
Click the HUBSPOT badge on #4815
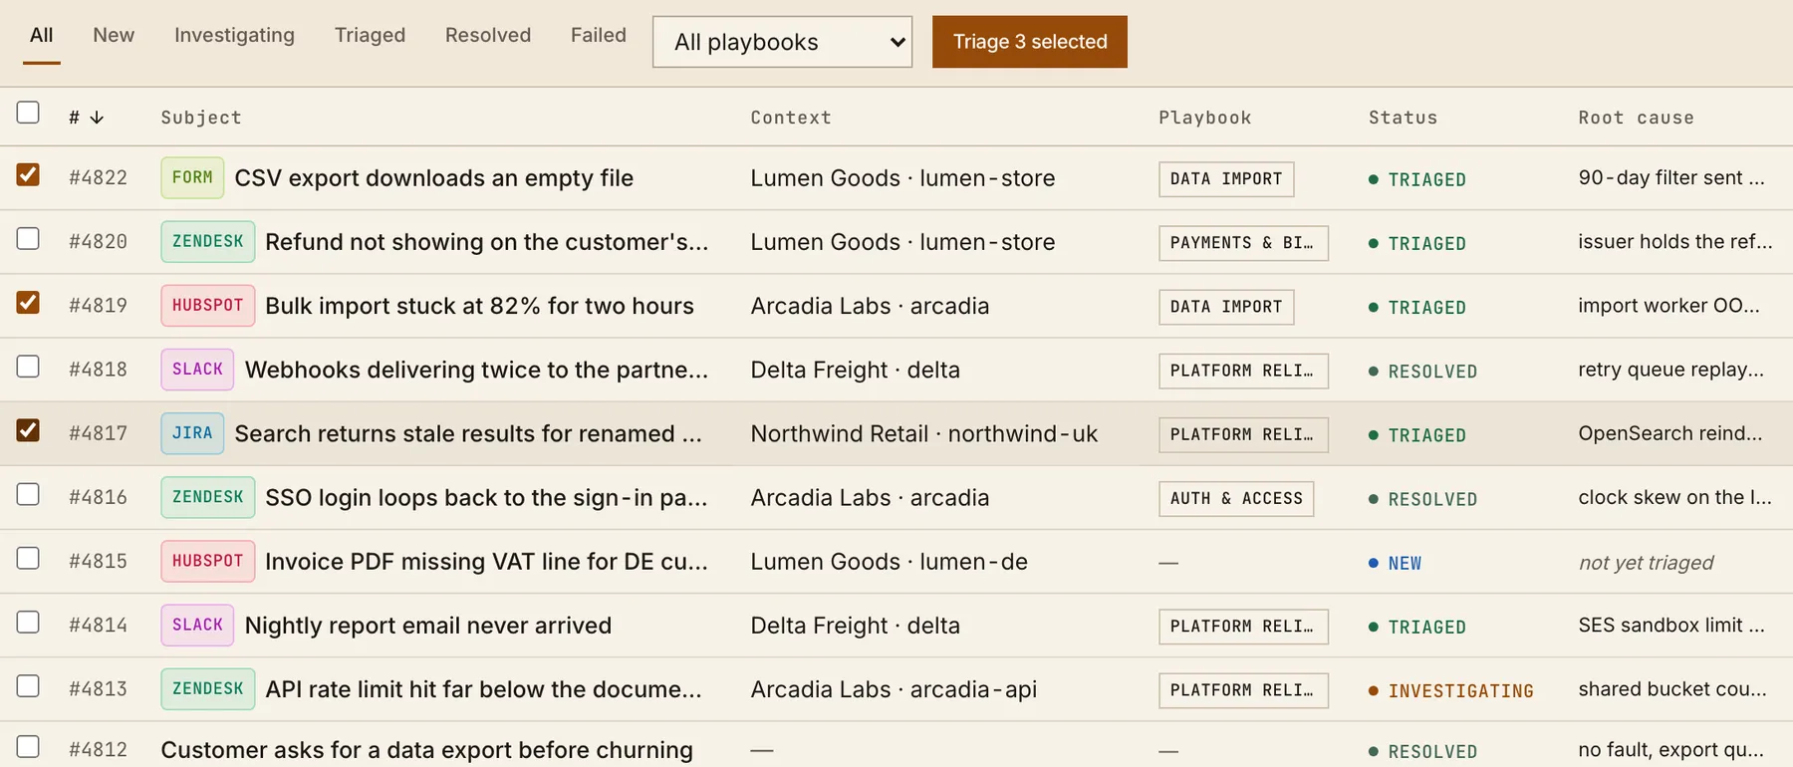[208, 561]
